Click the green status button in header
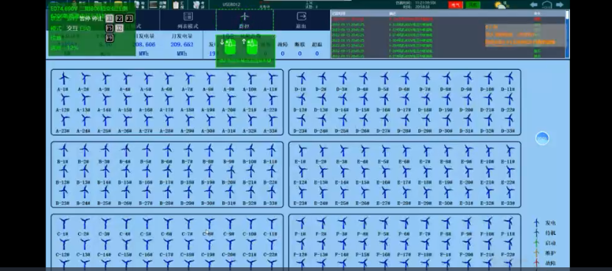The height and width of the screenshot is (271, 612). coord(473,4)
